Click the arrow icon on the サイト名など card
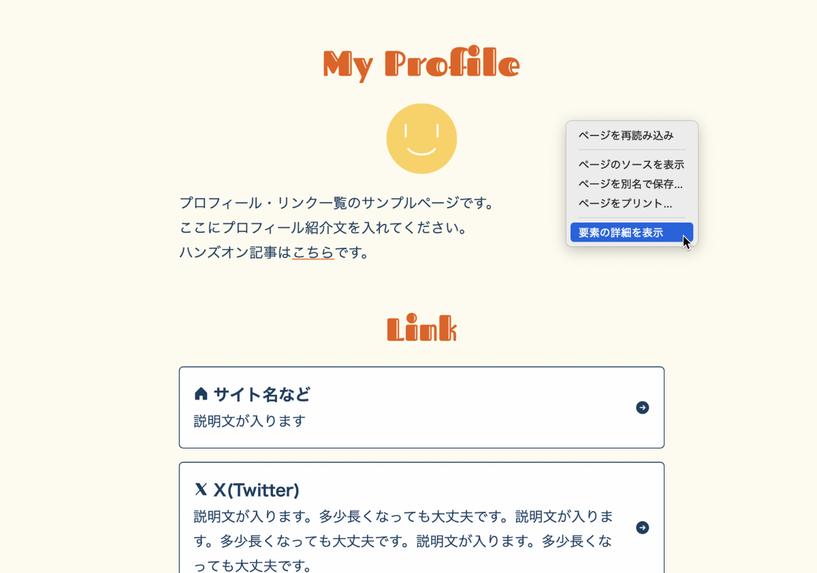The height and width of the screenshot is (573, 817). click(x=641, y=407)
